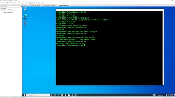Image resolution: width=175 pixels, height=98 pixels.
Task: Click the volume speaker tray icon
Action: [168, 95]
